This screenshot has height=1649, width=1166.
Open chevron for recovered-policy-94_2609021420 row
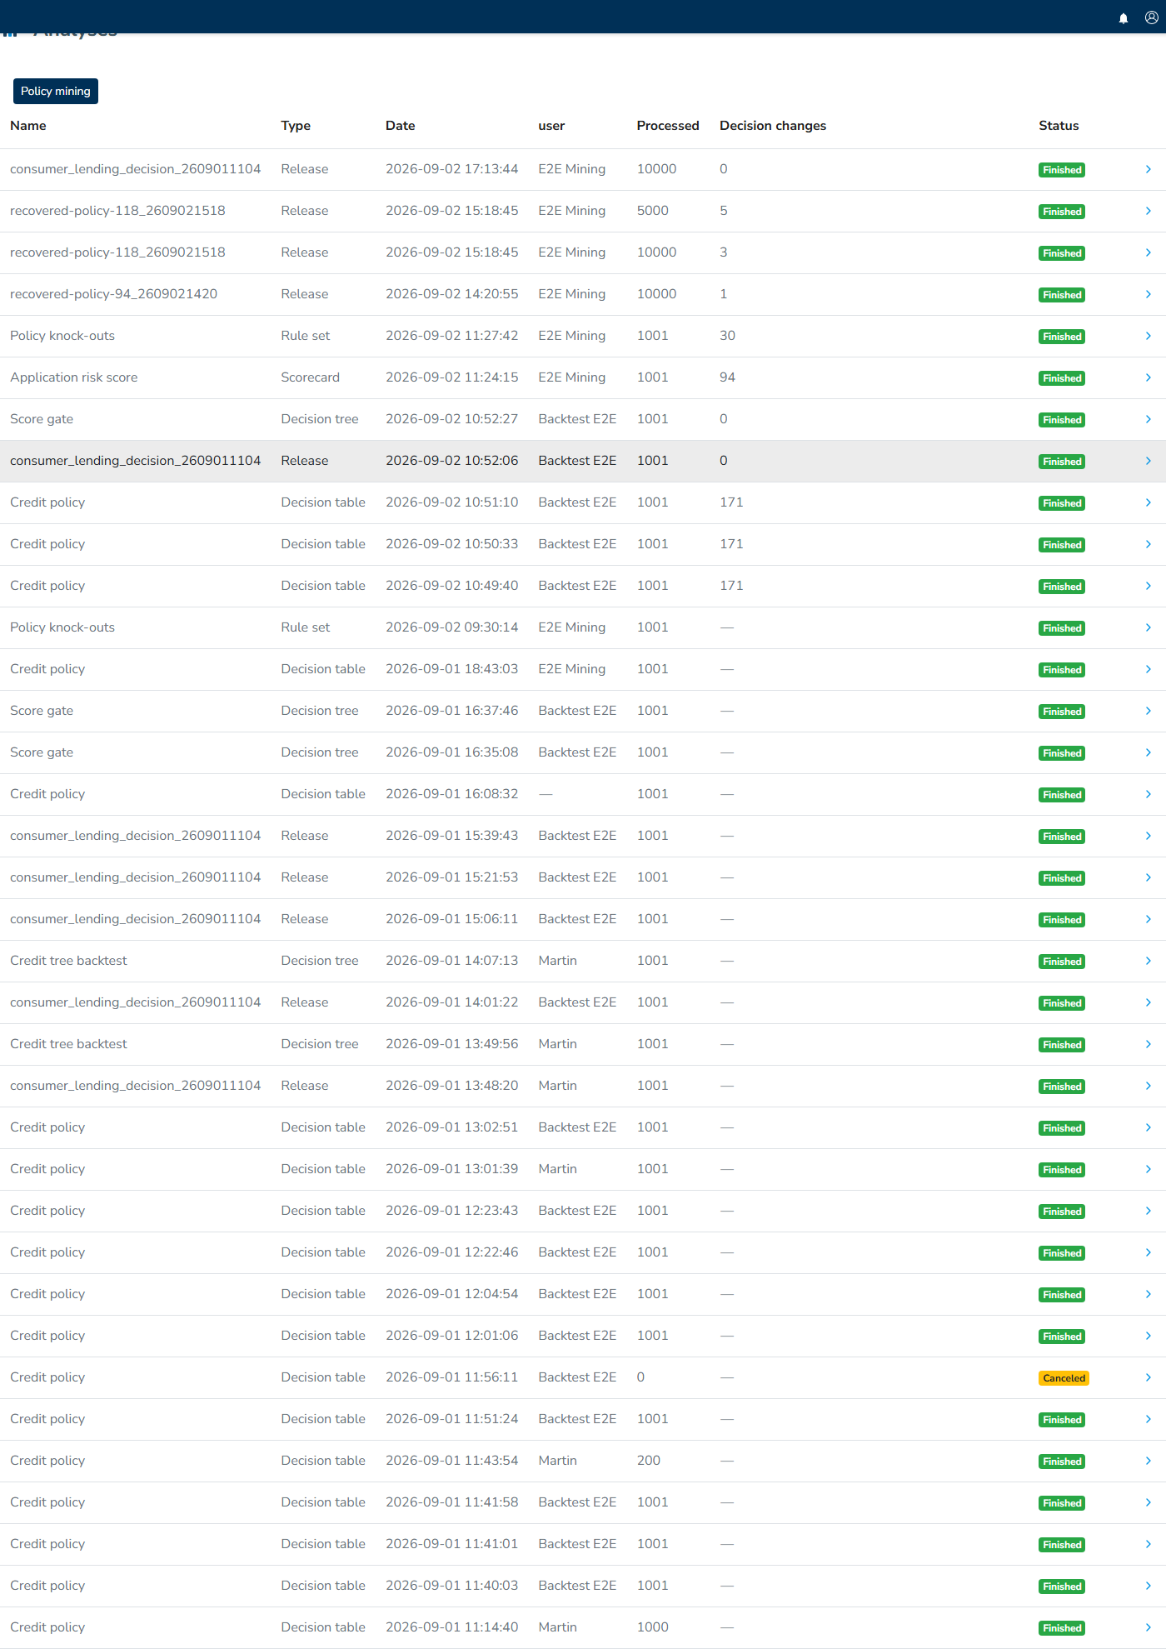coord(1148,294)
